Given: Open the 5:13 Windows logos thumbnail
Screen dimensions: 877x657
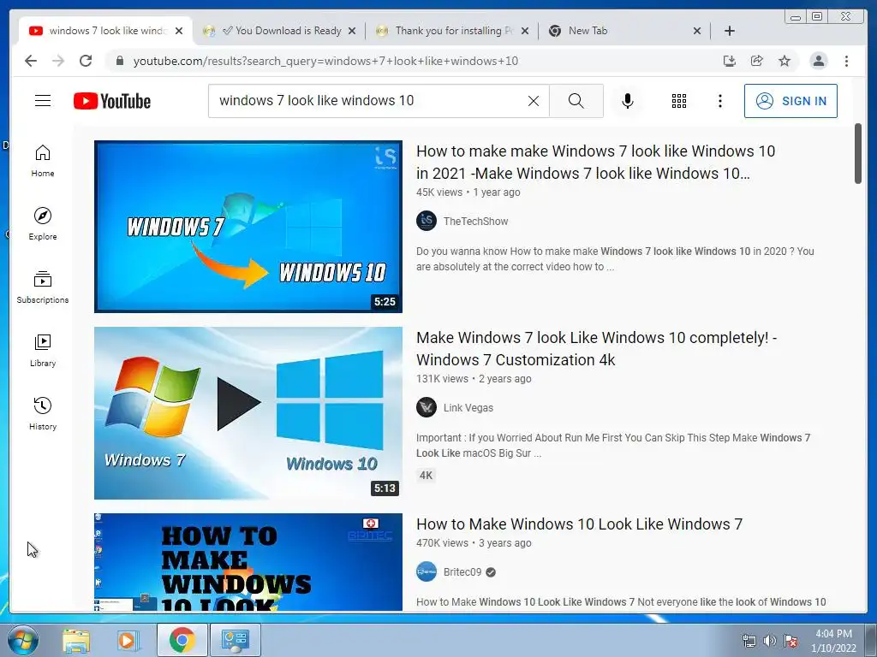Looking at the screenshot, I should (248, 413).
